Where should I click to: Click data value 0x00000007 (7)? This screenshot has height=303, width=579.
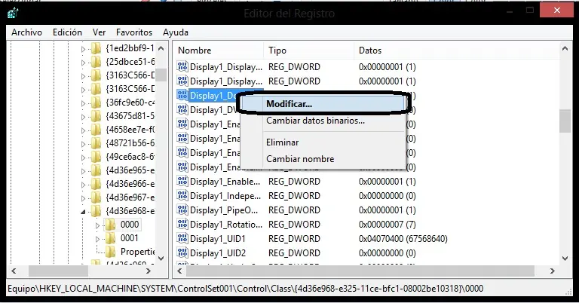[387, 225]
